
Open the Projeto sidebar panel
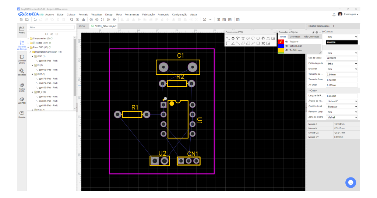pyautogui.click(x=22, y=30)
